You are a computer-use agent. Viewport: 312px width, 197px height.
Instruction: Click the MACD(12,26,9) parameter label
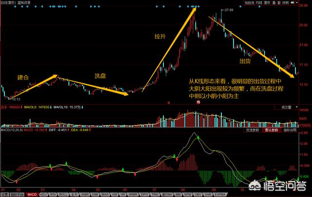12,130
